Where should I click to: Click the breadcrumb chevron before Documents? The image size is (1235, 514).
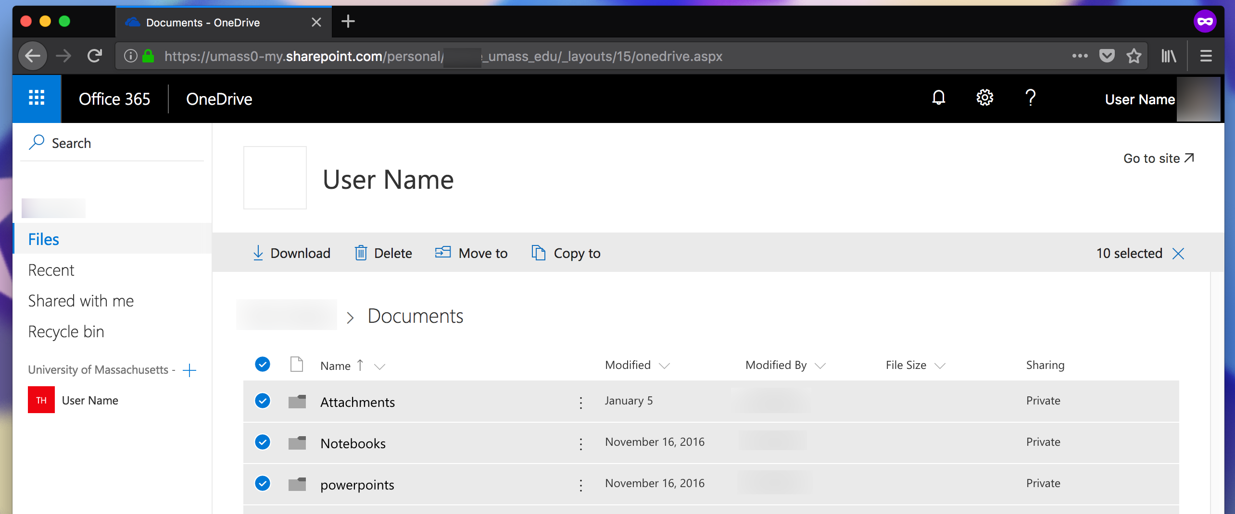(350, 318)
